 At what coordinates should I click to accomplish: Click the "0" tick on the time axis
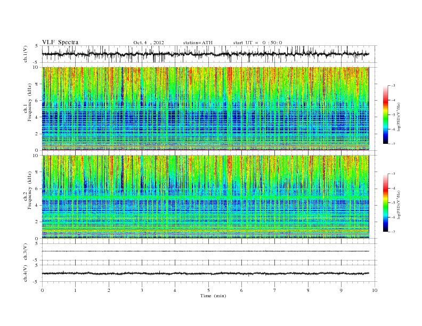click(x=42, y=290)
